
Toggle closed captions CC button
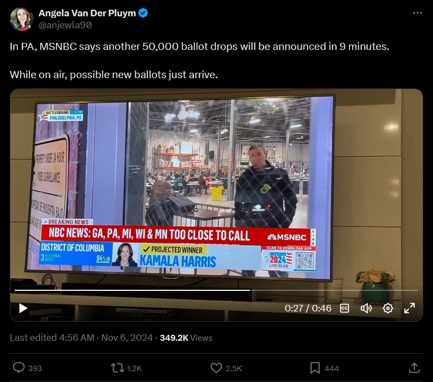pos(345,308)
